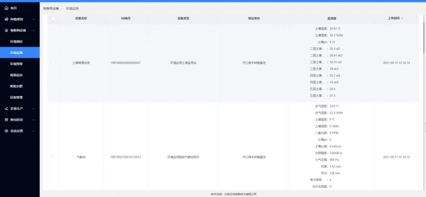Click the gear icon for 系统设置
Viewport: 426px width, 197px height.
point(7,131)
